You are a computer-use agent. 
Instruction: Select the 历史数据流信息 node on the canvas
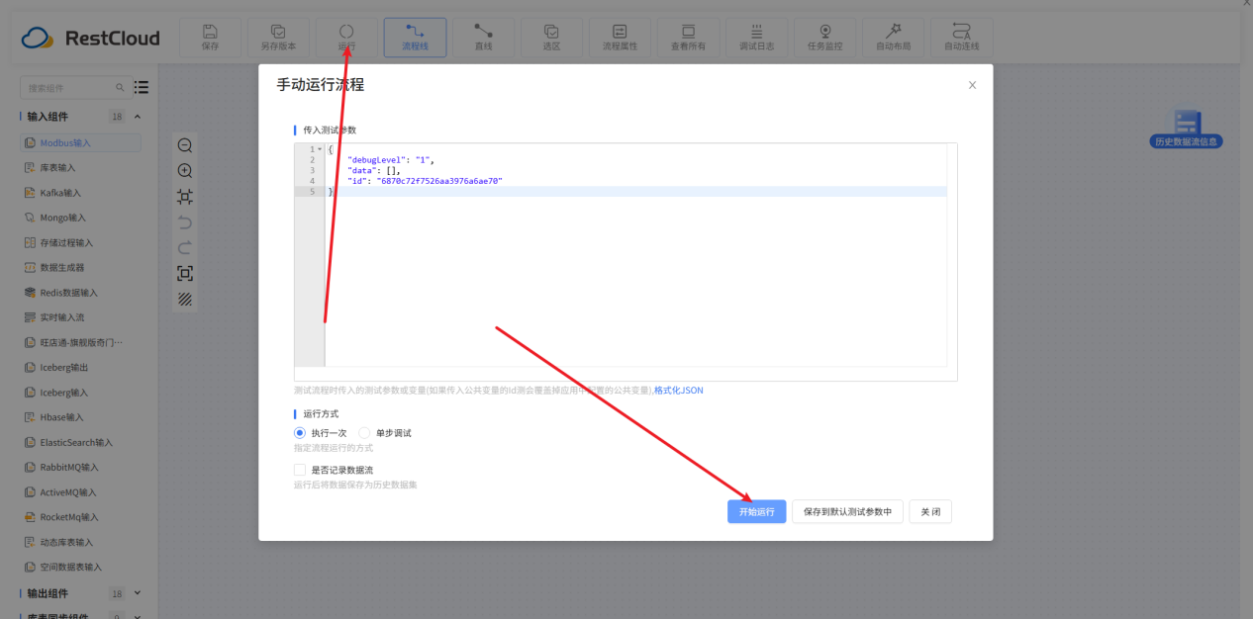[x=1187, y=130]
